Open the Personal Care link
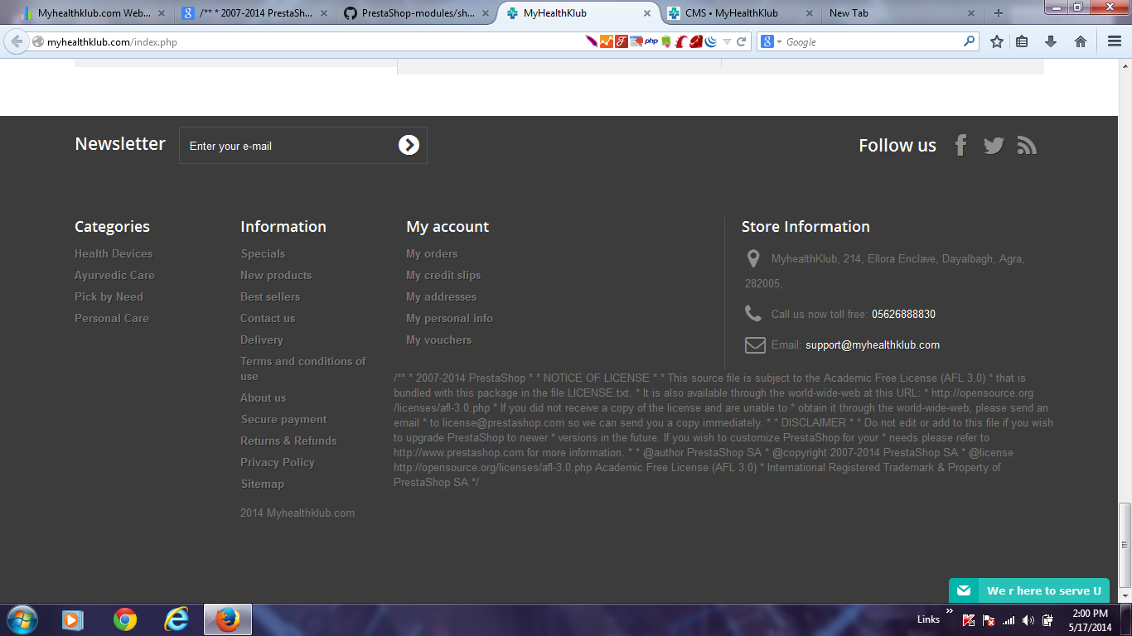The height and width of the screenshot is (636, 1132). point(112,318)
